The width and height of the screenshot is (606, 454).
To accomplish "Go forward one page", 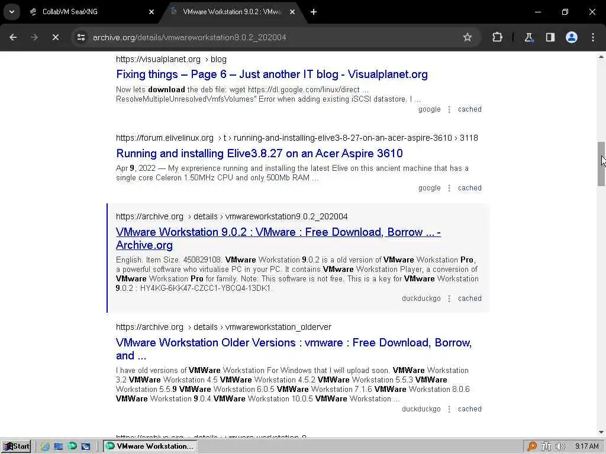I will click(34, 37).
